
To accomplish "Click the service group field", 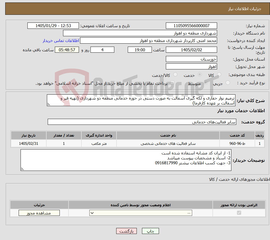I will tap(142, 122).
